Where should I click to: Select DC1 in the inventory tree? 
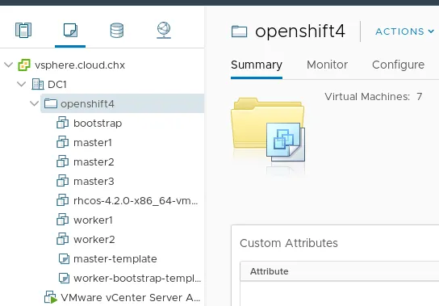pyautogui.click(x=57, y=84)
